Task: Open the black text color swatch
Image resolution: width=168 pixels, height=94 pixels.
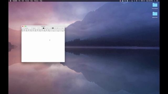Action: 44,28
